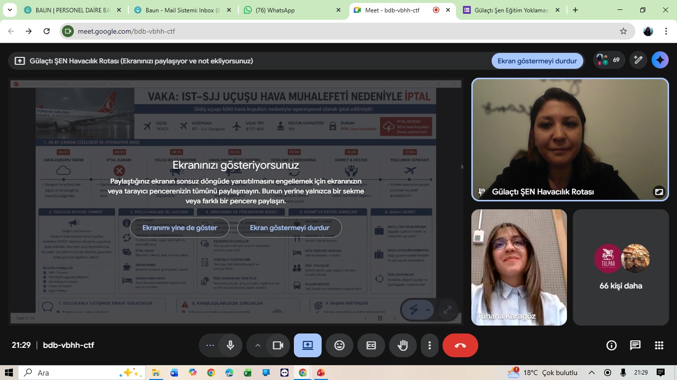Open a new browser tab
The image size is (677, 380).
(575, 10)
